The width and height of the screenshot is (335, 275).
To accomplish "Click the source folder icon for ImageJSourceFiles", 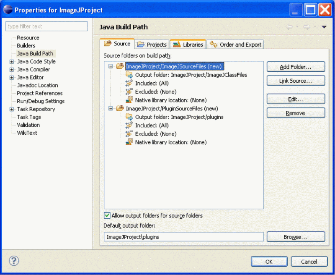I will (x=120, y=66).
